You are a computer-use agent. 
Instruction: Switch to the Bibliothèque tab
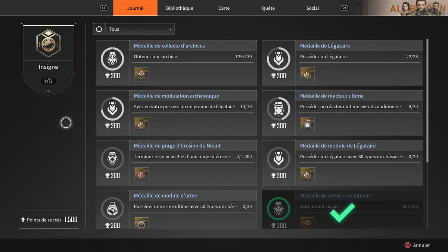[180, 8]
